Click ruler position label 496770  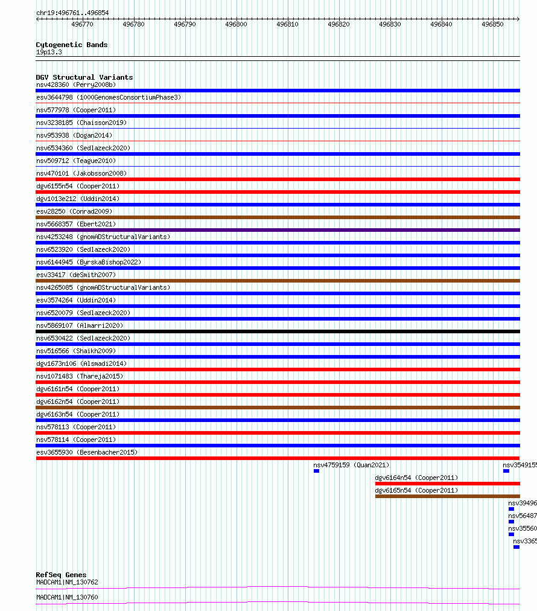pos(82,24)
